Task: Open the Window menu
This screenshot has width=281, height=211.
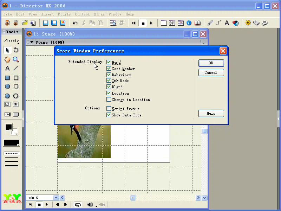Action: pos(115,14)
